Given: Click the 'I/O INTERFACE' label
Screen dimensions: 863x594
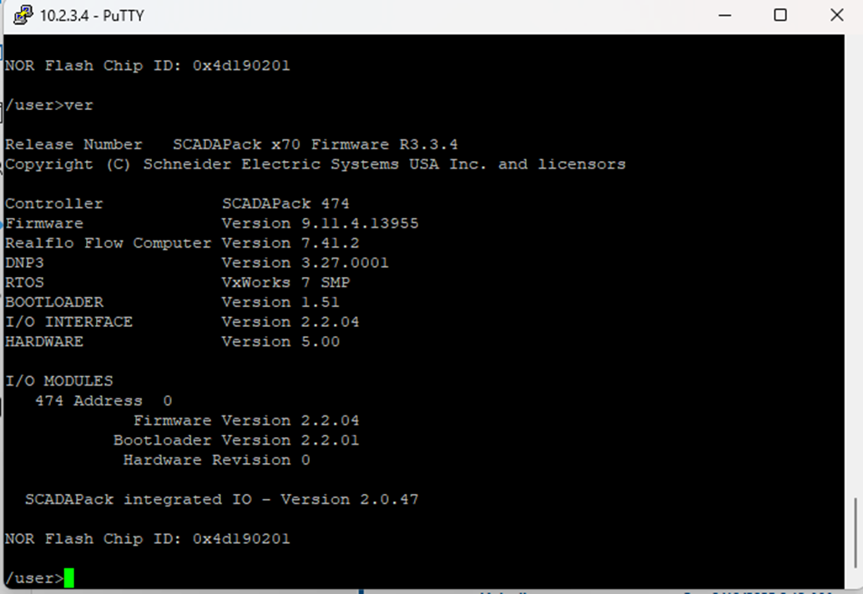Looking at the screenshot, I should [x=68, y=322].
